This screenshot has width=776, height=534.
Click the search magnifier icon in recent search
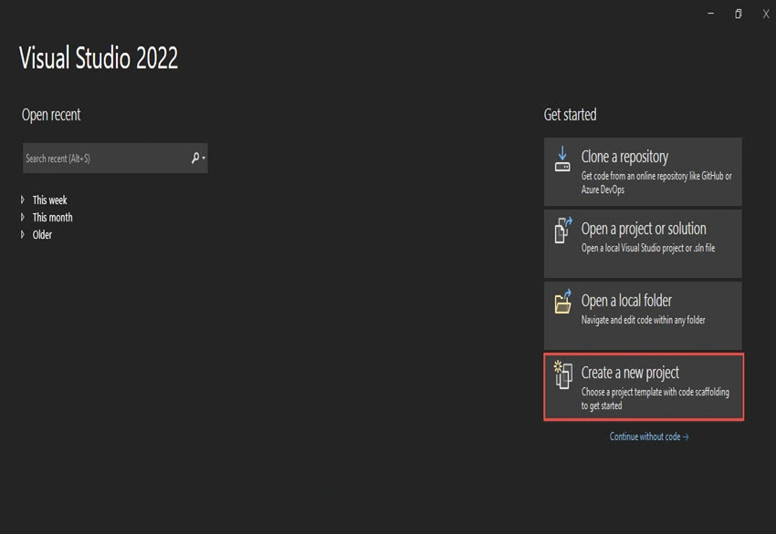195,158
